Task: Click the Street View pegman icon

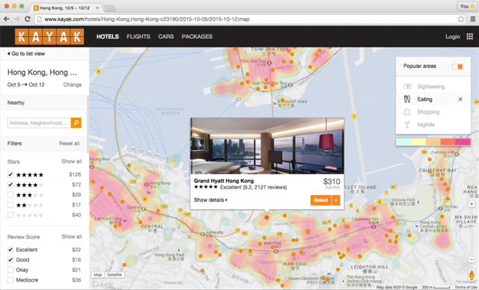Action: click(x=471, y=275)
